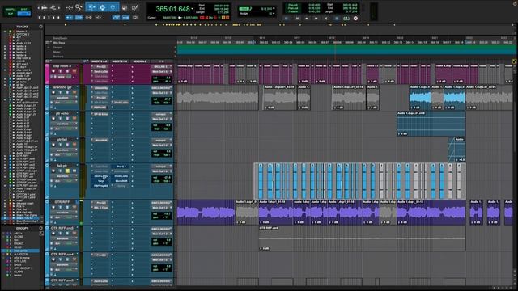Select the Zoomer magnifier tool
This screenshot has height=291, width=518.
[x=79, y=7]
